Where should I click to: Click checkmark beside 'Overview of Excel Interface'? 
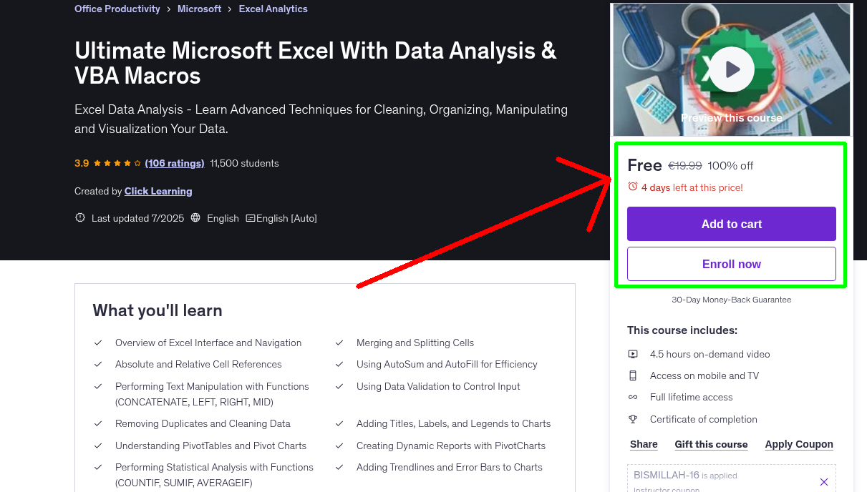pos(98,343)
